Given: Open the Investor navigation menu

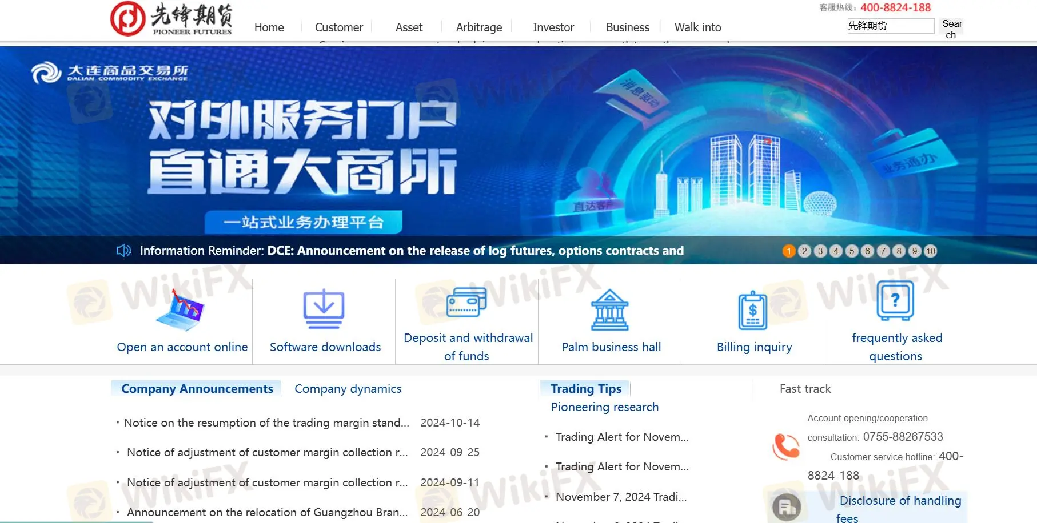Looking at the screenshot, I should [x=553, y=27].
